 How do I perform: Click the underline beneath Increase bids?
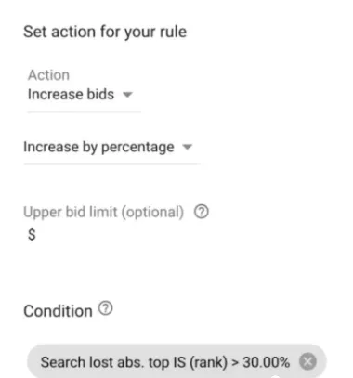coord(85,111)
